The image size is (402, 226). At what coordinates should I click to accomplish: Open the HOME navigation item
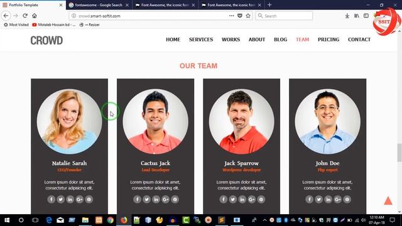pos(173,40)
